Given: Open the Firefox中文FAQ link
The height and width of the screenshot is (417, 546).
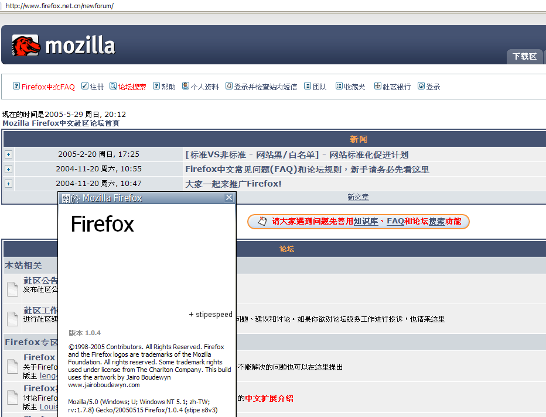Looking at the screenshot, I should tap(48, 87).
